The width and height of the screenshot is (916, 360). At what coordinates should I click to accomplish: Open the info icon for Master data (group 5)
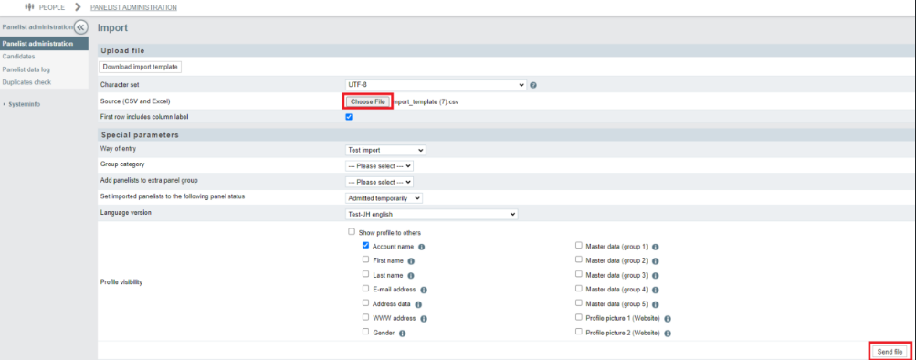[656, 304]
